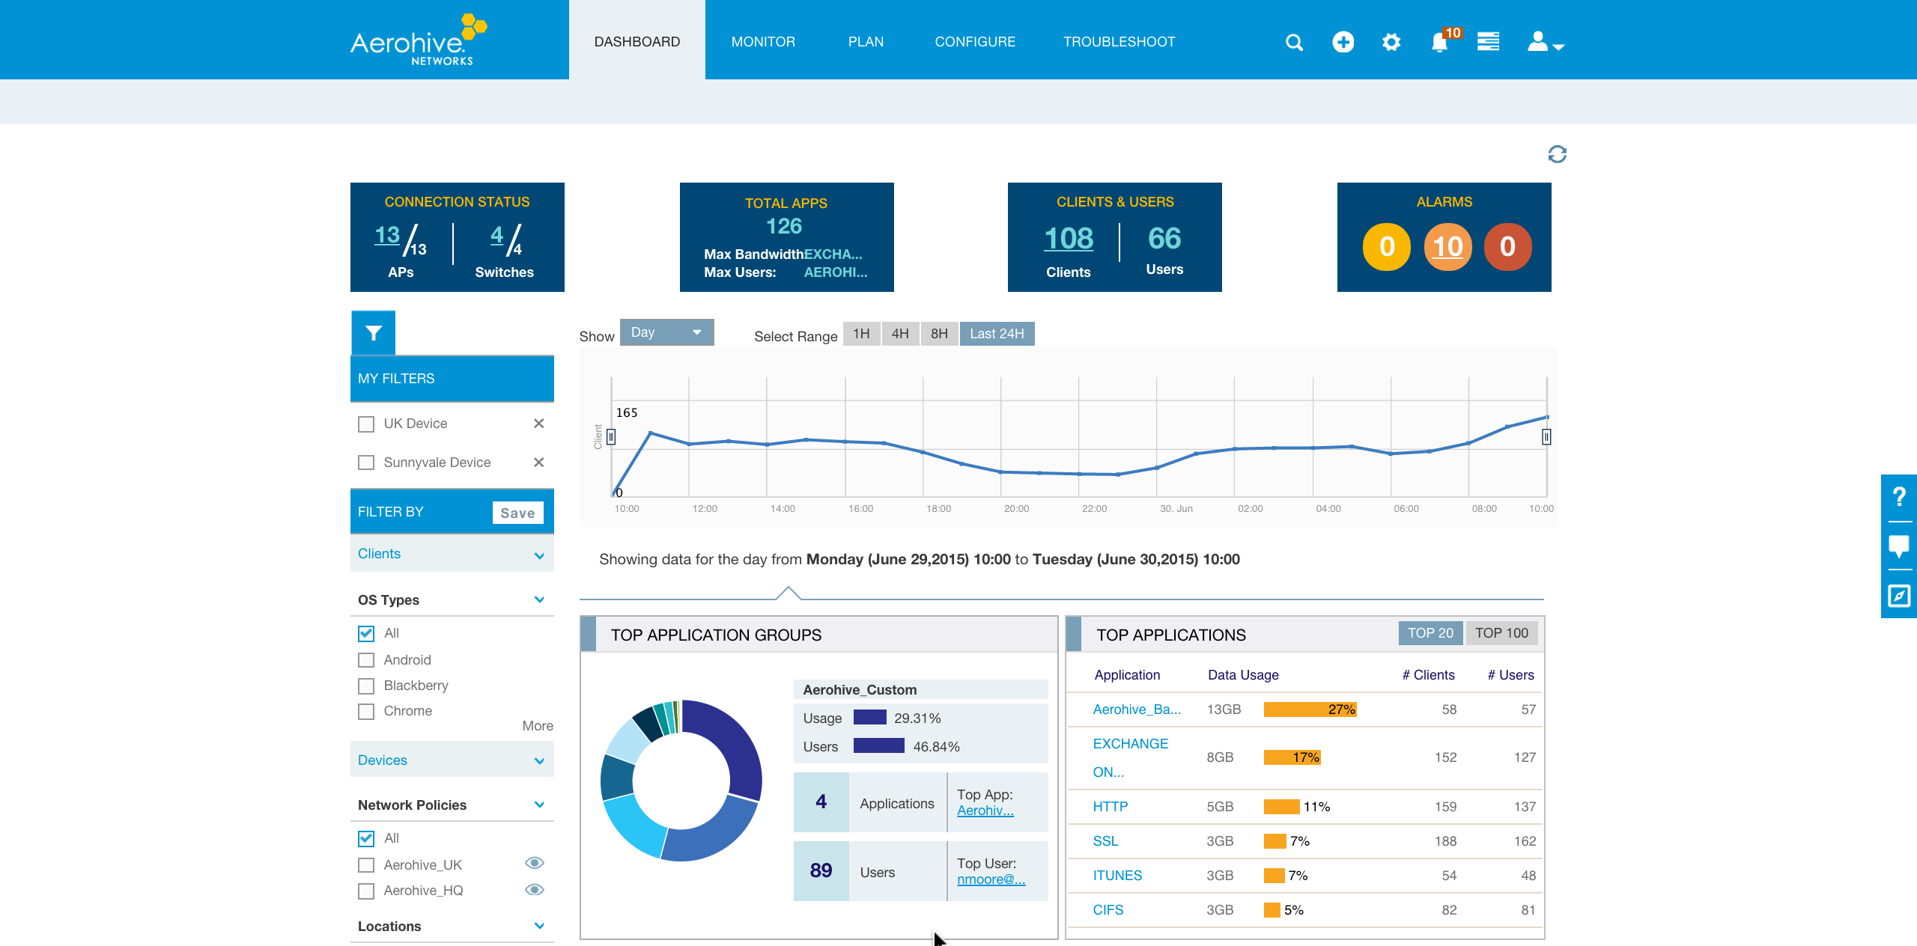Click the chat feedback icon on right edge
The height and width of the screenshot is (946, 1917).
(1898, 546)
